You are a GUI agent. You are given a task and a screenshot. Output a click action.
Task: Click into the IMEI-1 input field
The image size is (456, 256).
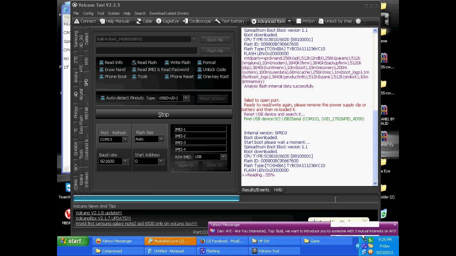point(200,129)
